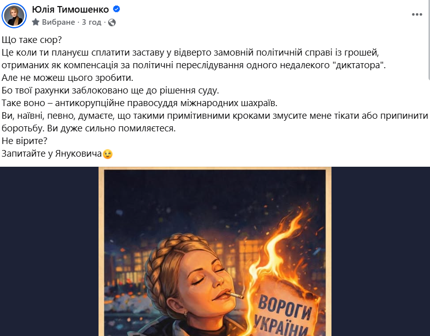Click the line Але не можеш цього зробити
430x336 pixels.
[68, 78]
